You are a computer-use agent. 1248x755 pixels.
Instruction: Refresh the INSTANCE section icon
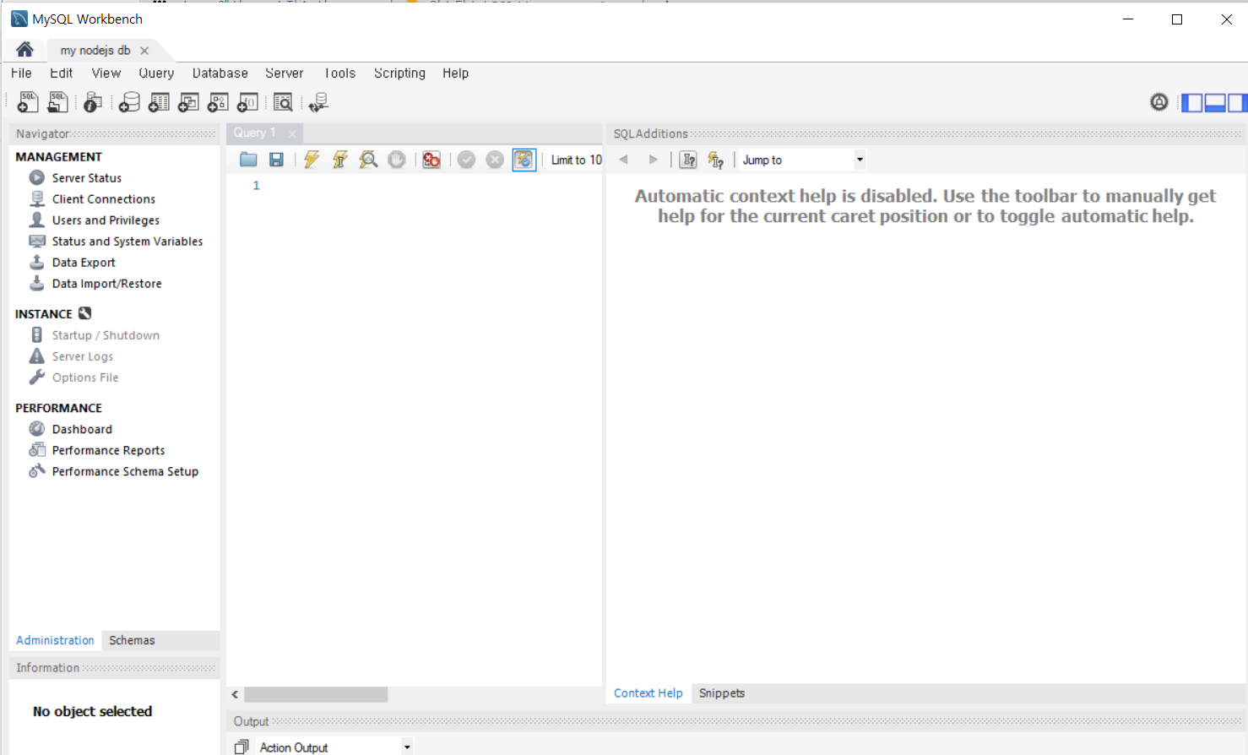click(x=84, y=313)
